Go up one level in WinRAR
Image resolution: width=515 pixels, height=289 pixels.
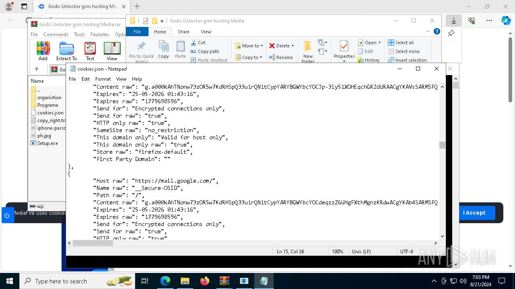tap(37, 69)
